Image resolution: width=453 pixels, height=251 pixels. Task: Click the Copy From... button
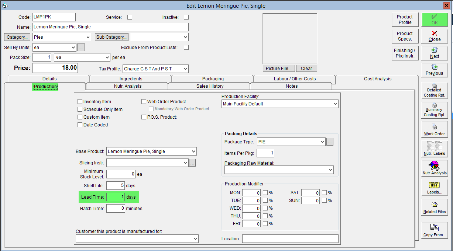click(x=435, y=230)
